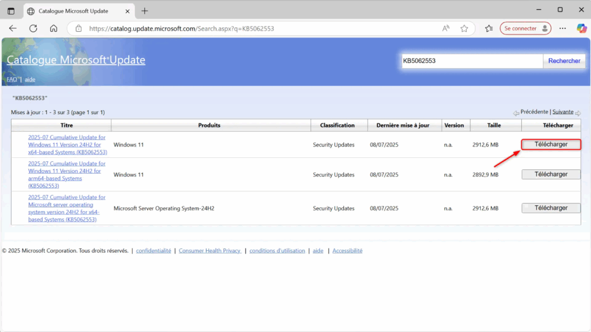Click the Se connecter sign-in button
The image size is (591, 332).
tap(525, 28)
